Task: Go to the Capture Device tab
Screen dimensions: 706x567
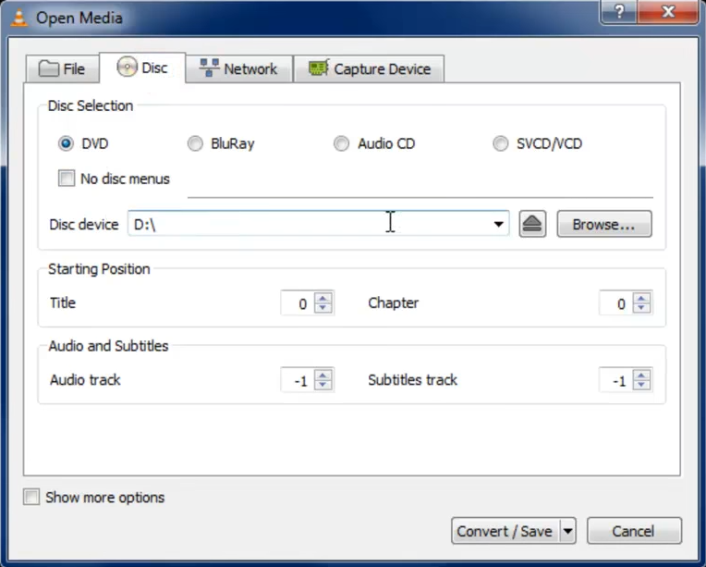Action: click(x=369, y=68)
